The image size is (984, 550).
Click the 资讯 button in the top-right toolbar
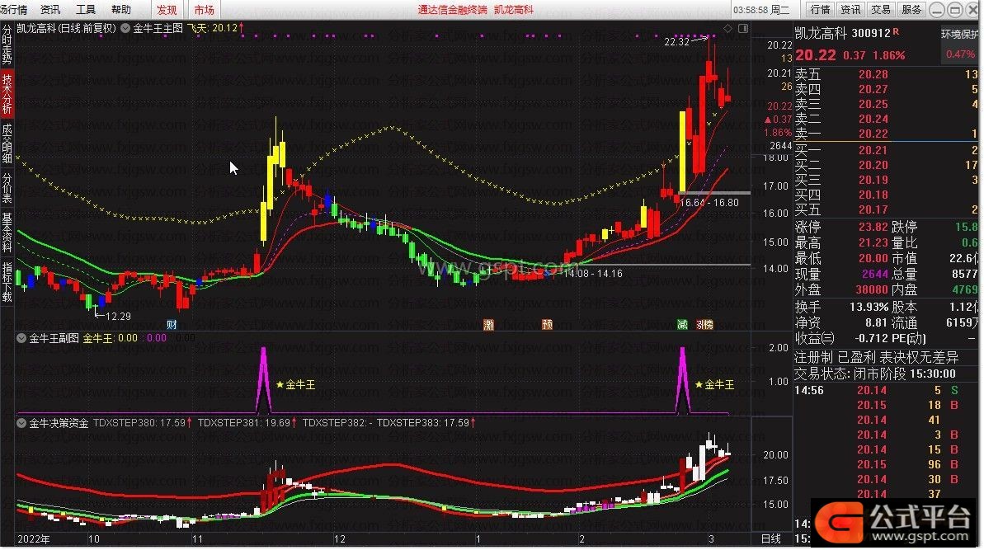pos(850,9)
